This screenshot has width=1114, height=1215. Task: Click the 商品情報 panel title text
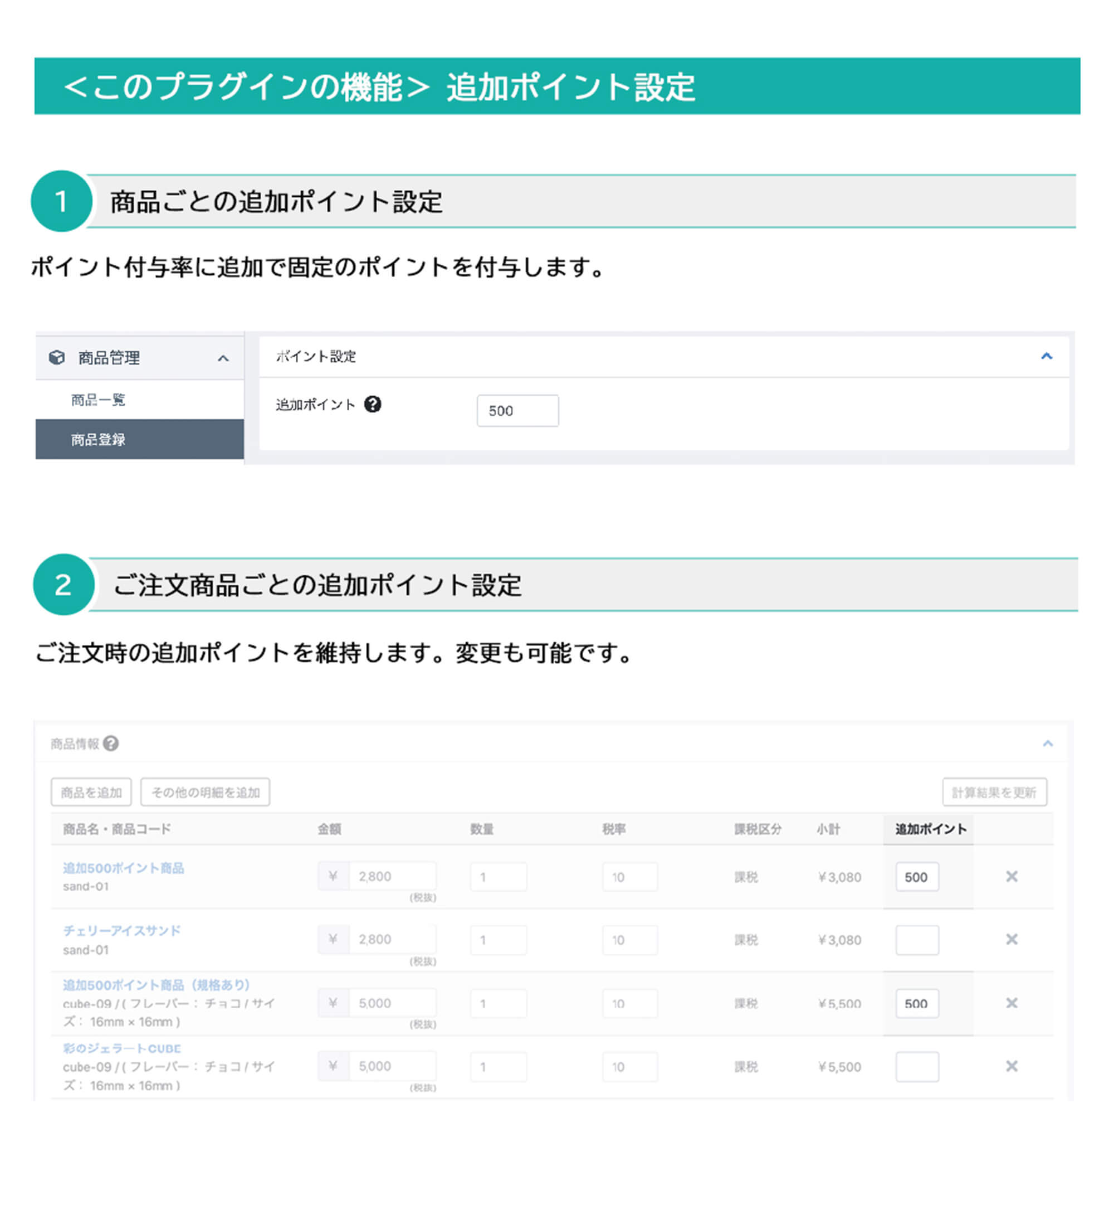pos(75,743)
